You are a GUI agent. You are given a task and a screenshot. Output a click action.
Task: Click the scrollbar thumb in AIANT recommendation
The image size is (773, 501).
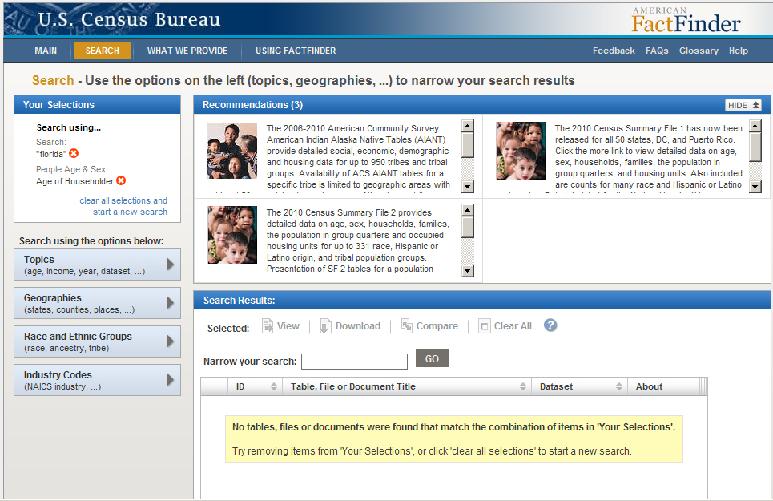[x=468, y=145]
